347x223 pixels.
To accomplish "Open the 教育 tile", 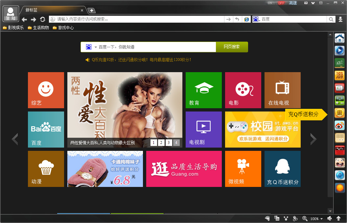I will tap(204, 90).
